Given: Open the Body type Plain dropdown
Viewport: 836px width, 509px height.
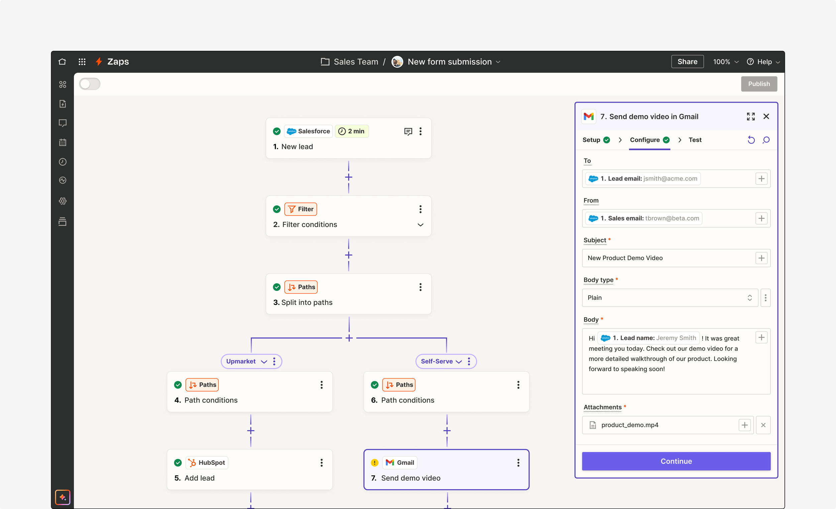Looking at the screenshot, I should [670, 298].
